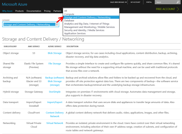Click the Free Account button
This screenshot has width=182, height=134.
(x=165, y=9)
